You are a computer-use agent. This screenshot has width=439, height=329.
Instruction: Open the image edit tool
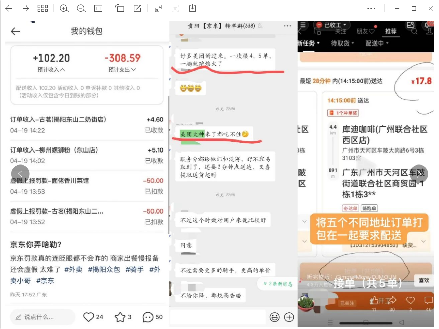(x=137, y=9)
